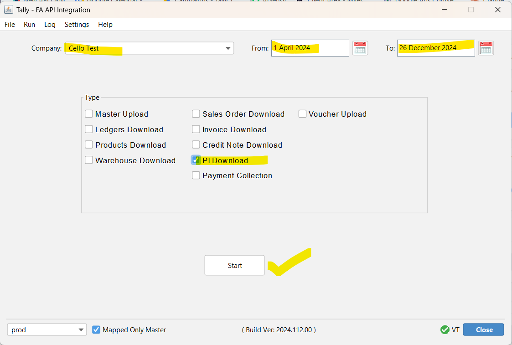Image resolution: width=512 pixels, height=345 pixels.
Task: Click the From date field with 1 April 2024
Action: pyautogui.click(x=310, y=48)
